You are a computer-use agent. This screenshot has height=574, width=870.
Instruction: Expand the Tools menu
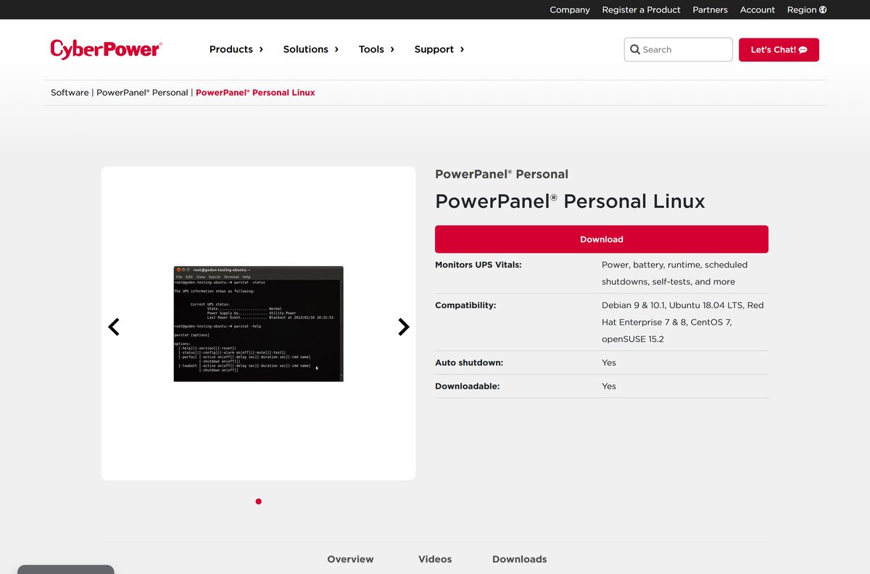click(377, 49)
